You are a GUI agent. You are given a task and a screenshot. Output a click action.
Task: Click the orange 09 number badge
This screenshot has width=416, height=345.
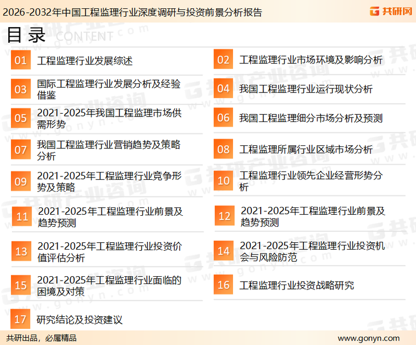21,181
